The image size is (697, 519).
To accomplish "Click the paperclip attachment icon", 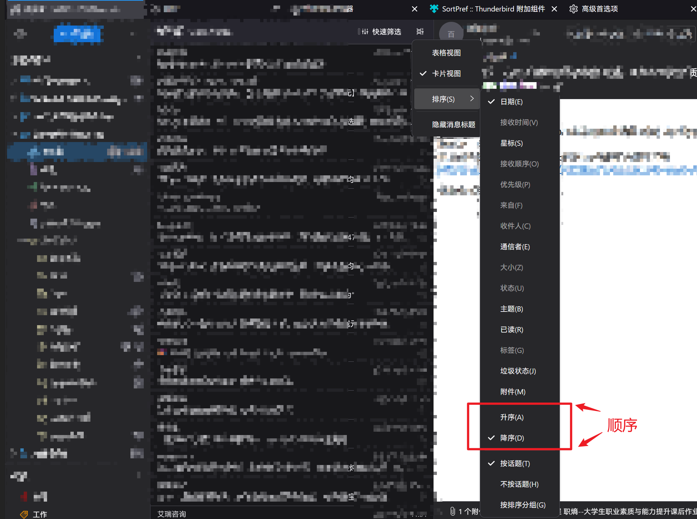I will (452, 511).
